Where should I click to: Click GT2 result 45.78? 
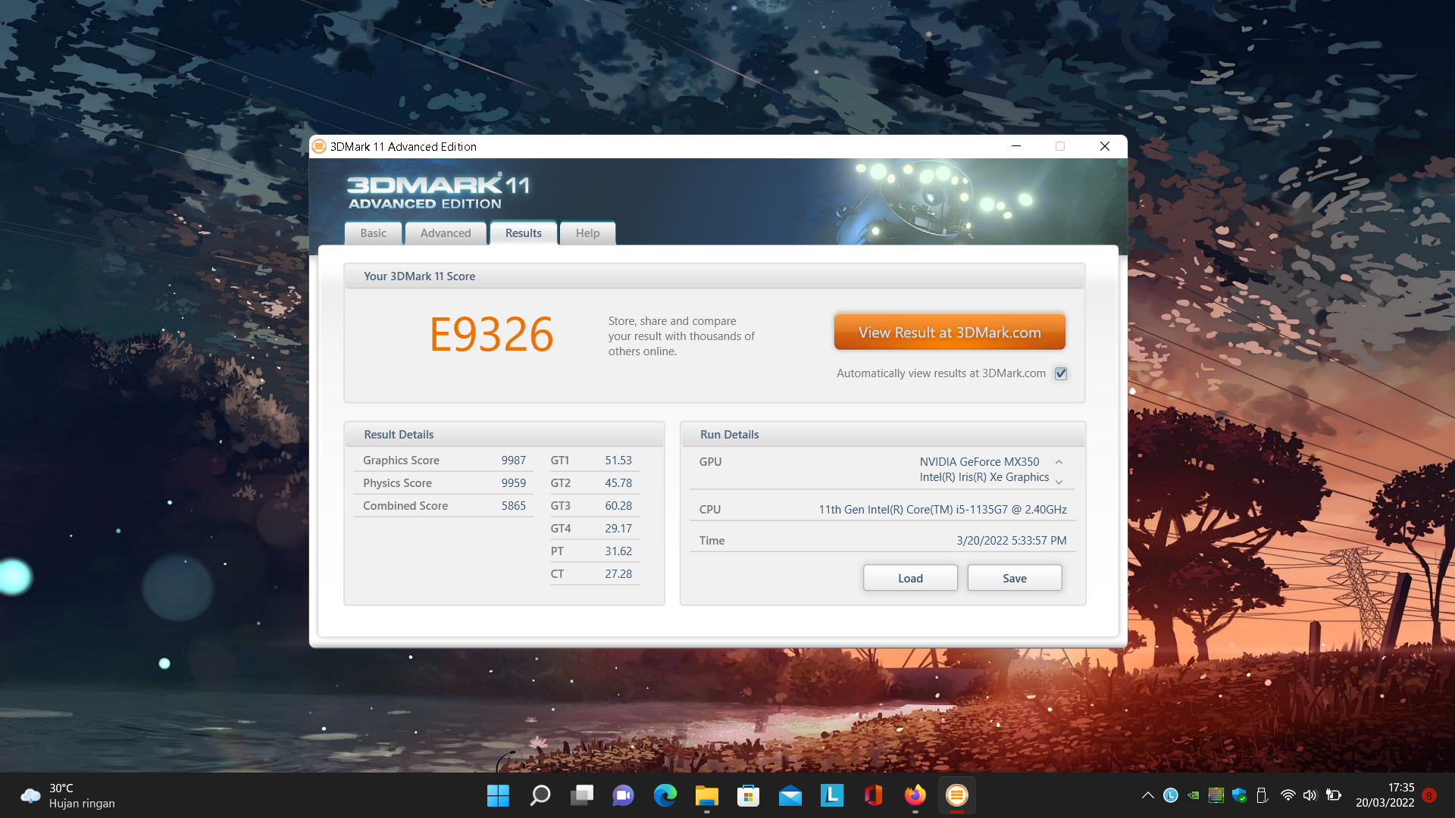tap(618, 483)
